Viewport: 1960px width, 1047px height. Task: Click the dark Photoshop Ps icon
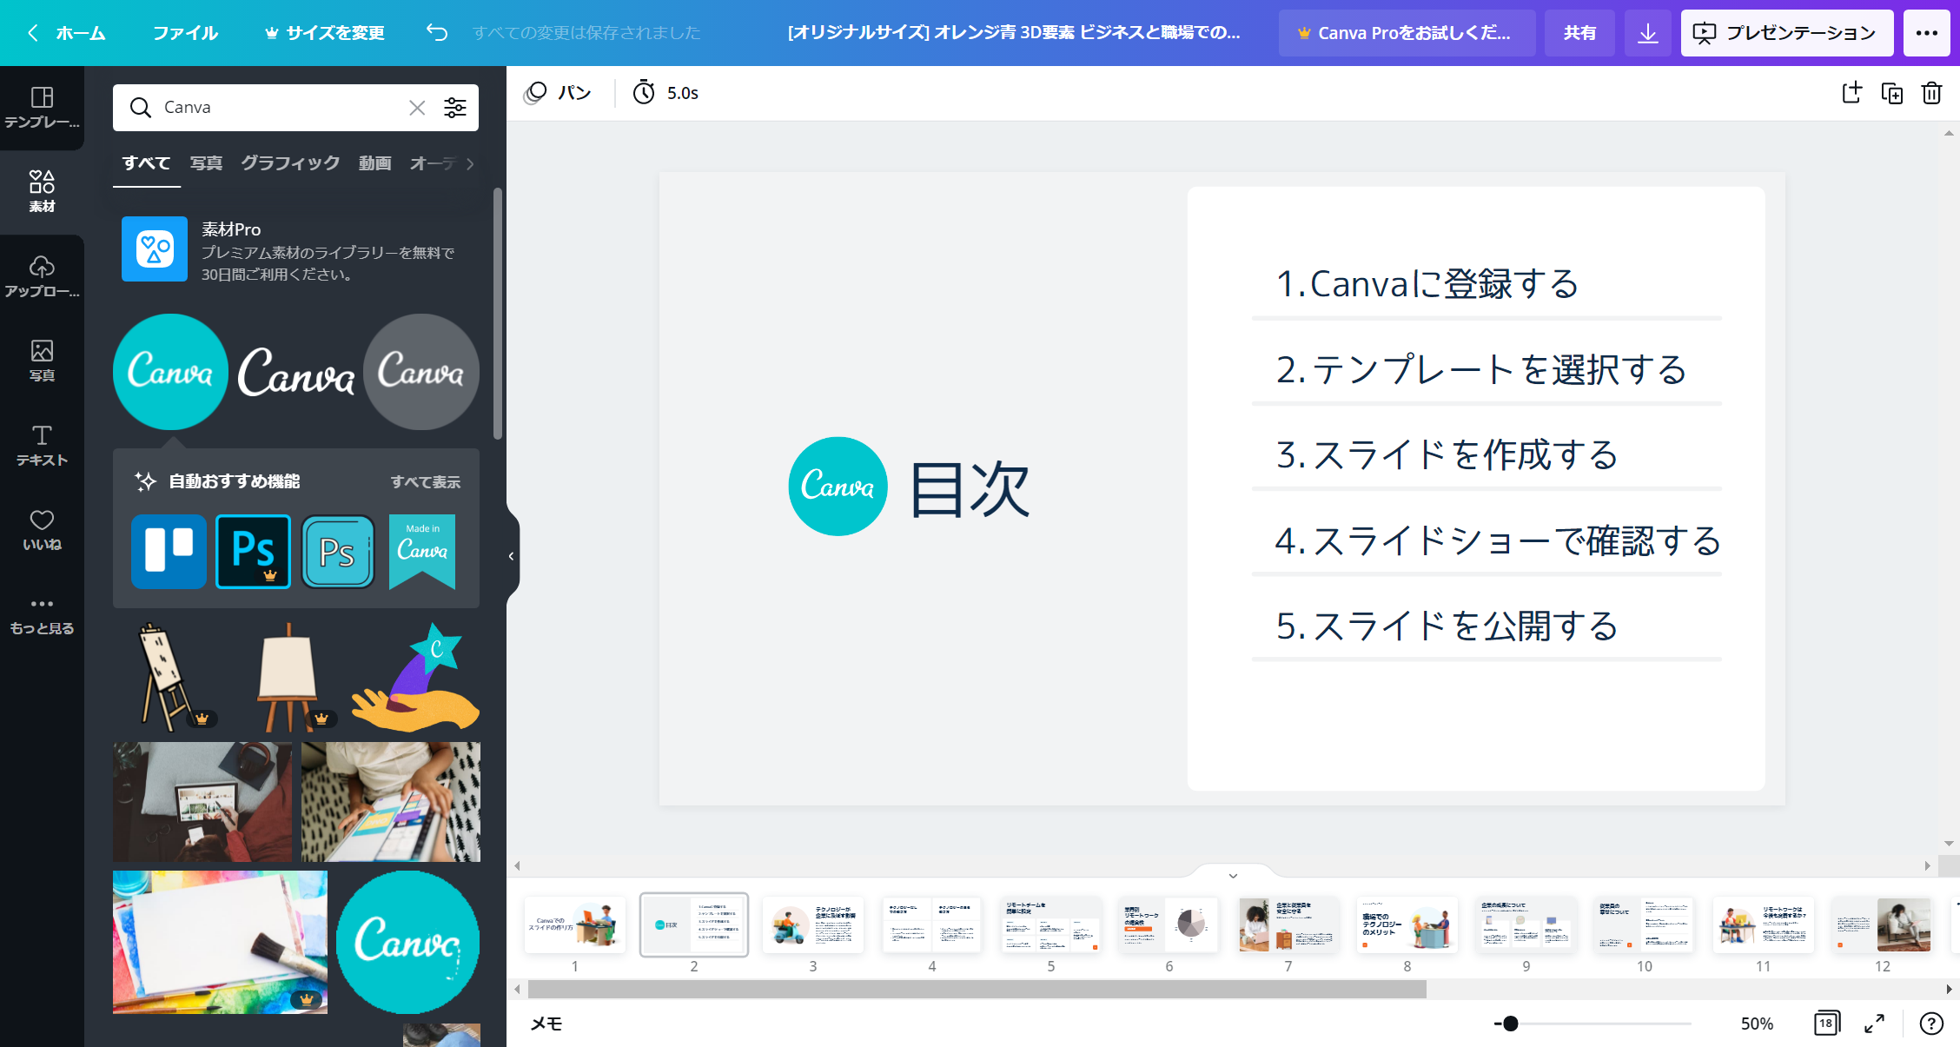pos(253,552)
